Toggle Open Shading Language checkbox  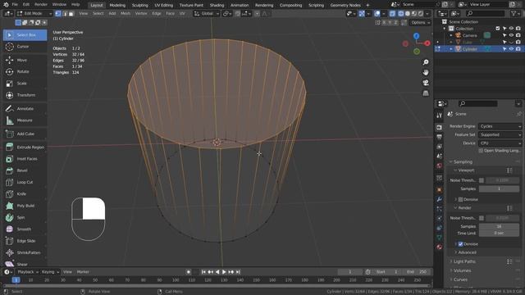coord(481,151)
